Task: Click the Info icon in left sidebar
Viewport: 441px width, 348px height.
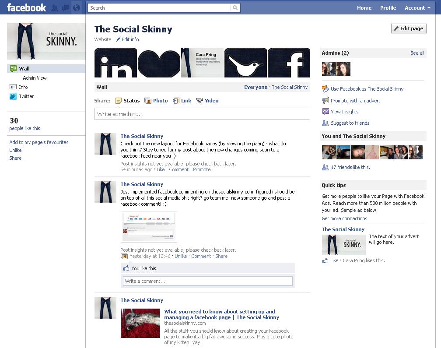Action: click(x=13, y=87)
